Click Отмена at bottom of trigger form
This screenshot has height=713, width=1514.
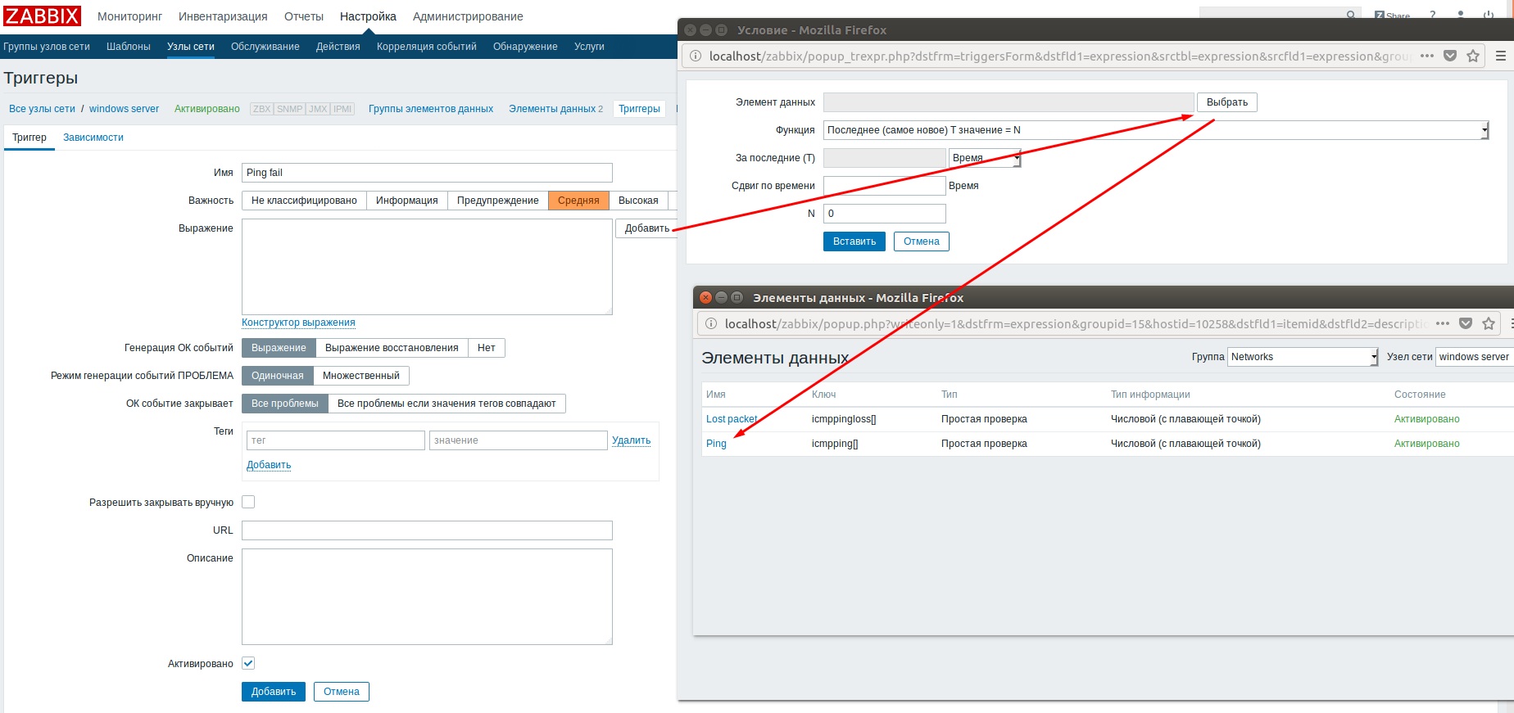tap(342, 692)
